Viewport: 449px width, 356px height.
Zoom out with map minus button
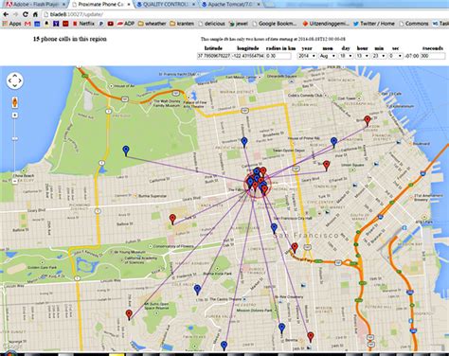[x=15, y=181]
